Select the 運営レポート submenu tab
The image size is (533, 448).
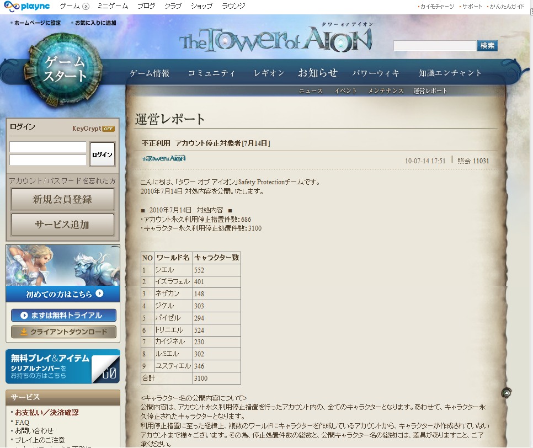click(x=430, y=90)
